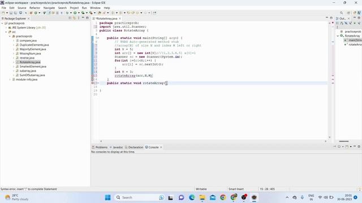The image size is (362, 203).
Task: Click the error marker beside line 17
Action: [93, 83]
